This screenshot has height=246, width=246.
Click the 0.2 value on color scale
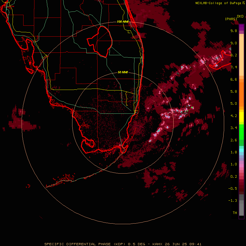[x=234, y=177]
